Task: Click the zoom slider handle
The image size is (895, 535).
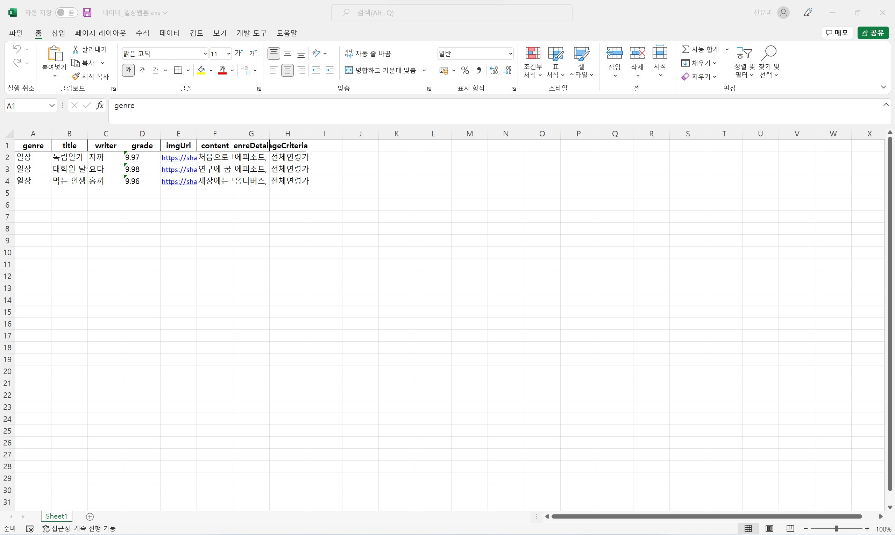Action: tap(836, 528)
